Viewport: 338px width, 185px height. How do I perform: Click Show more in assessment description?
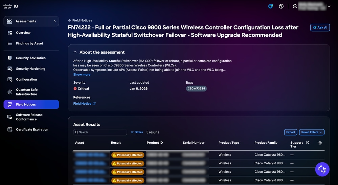82,75
